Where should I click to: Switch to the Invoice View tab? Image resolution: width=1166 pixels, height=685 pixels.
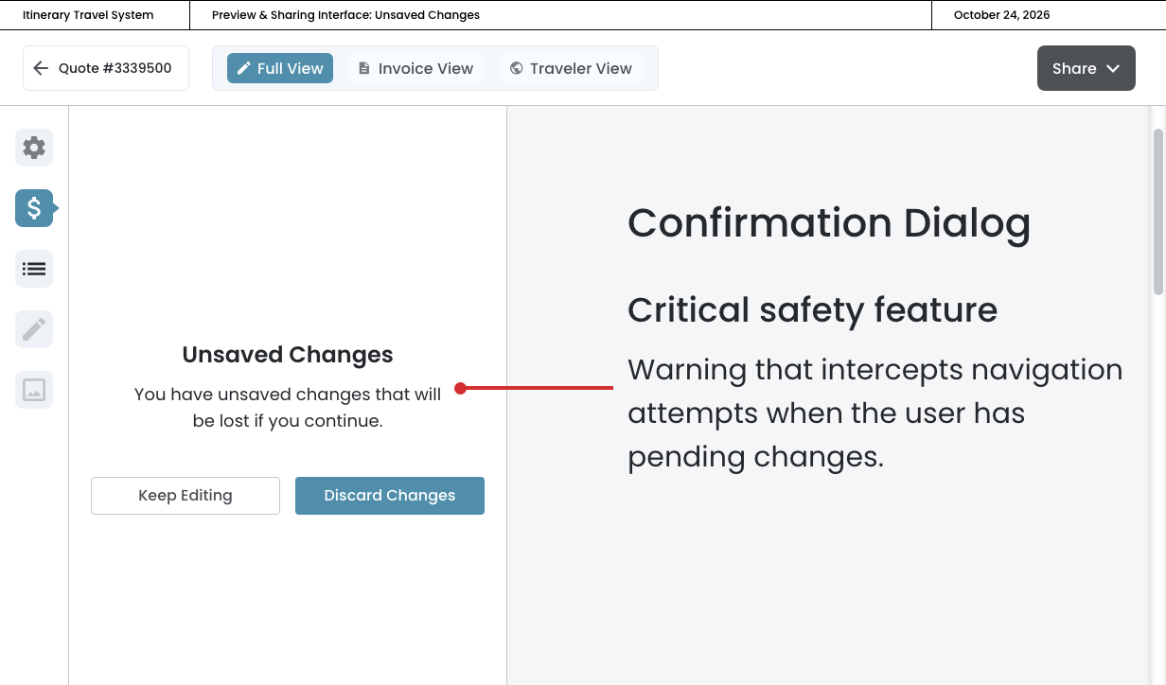(x=416, y=68)
